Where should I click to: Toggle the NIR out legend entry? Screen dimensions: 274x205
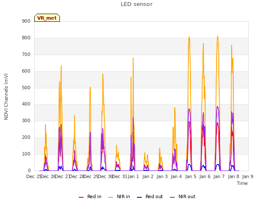click(x=182, y=196)
